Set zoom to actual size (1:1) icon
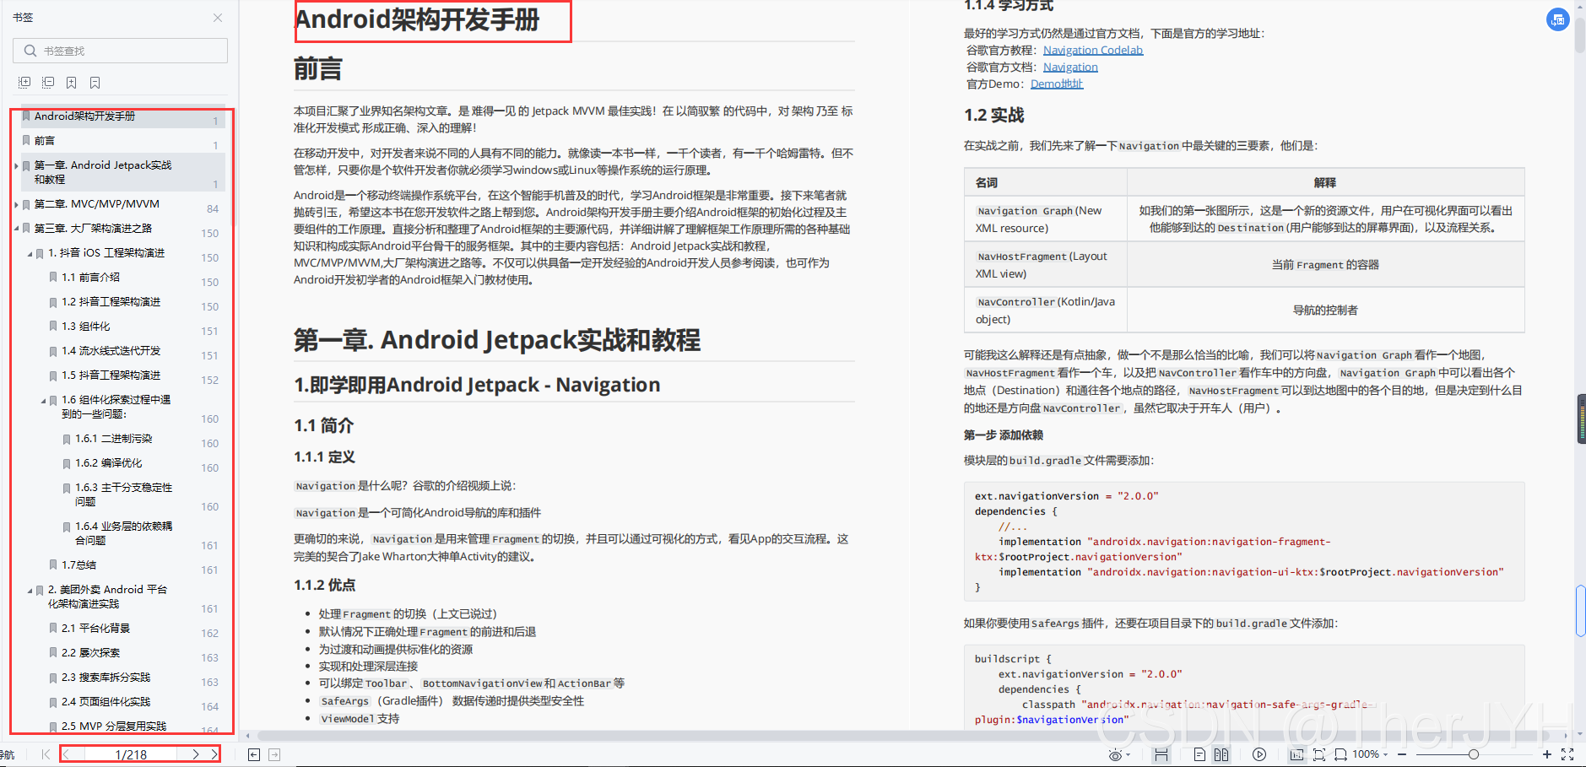The image size is (1586, 767). click(1297, 754)
